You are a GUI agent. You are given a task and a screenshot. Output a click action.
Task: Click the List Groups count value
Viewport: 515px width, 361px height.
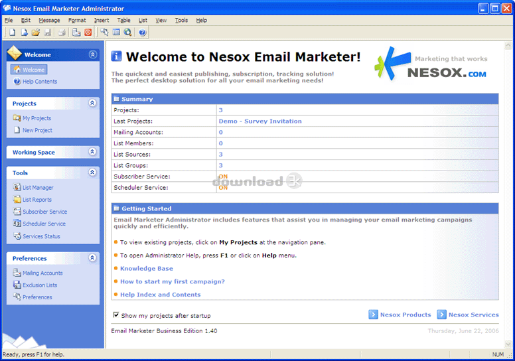pos(221,165)
